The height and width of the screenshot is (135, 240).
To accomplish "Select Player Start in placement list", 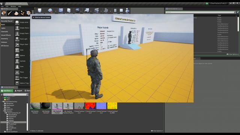I will [22, 44].
